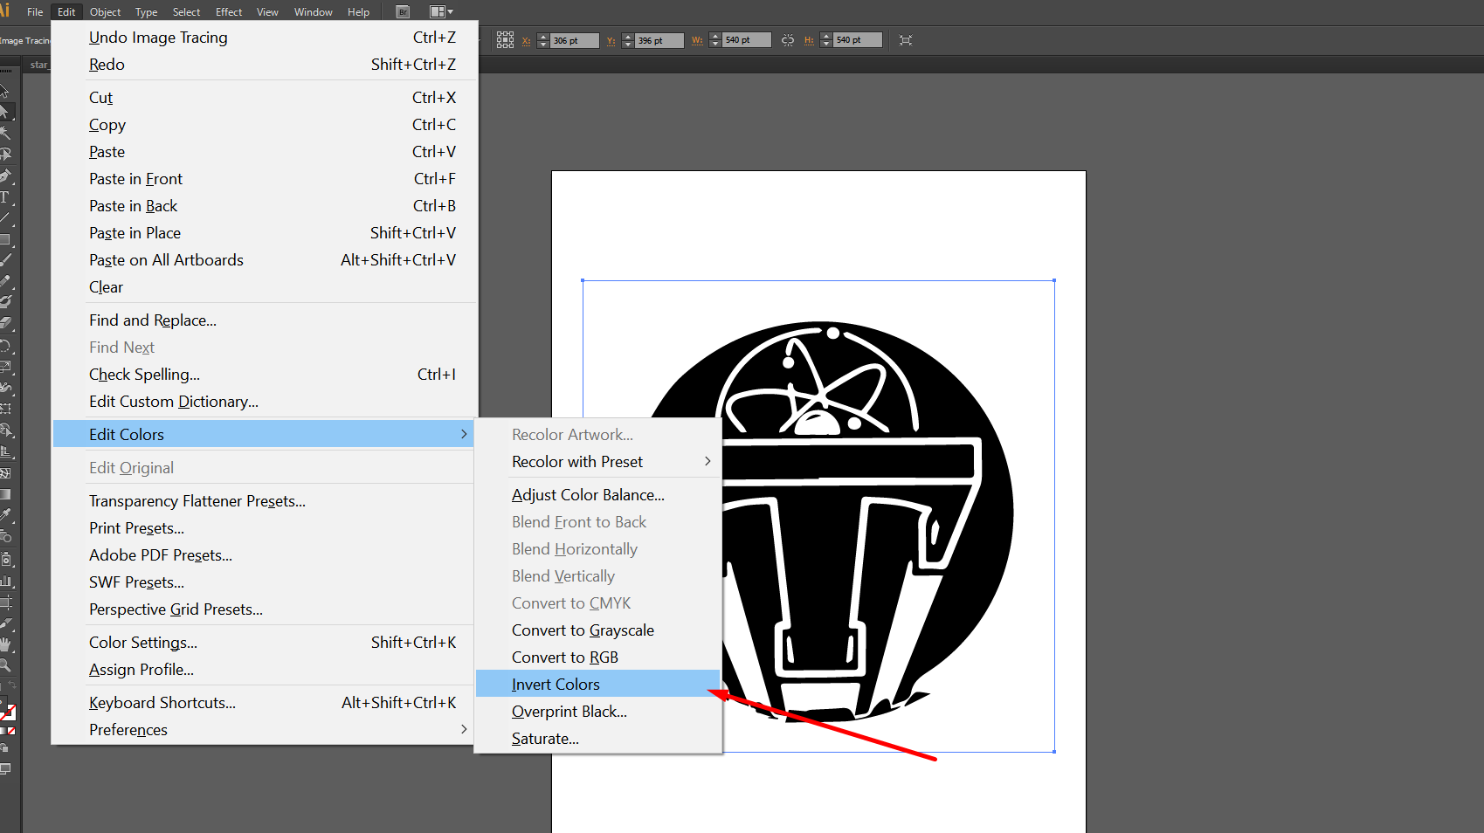Click the Y value field 396 pt
1484x833 pixels.
659,40
